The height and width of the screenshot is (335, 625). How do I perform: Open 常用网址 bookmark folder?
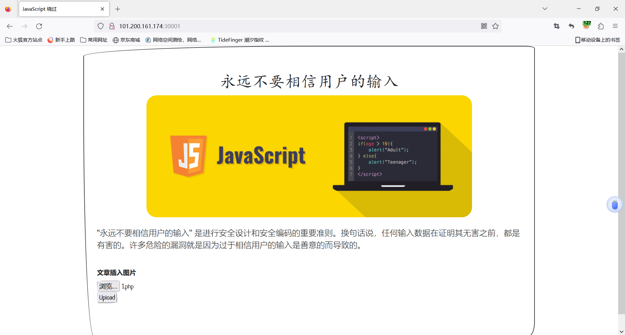pyautogui.click(x=94, y=40)
